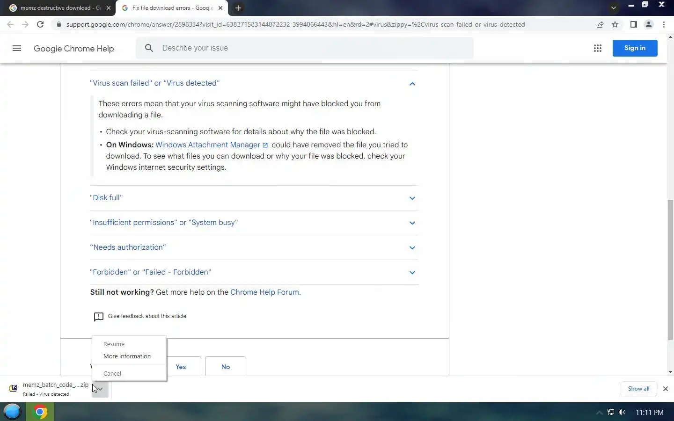Give feedback about this article
This screenshot has width=674, height=421.
(147, 316)
